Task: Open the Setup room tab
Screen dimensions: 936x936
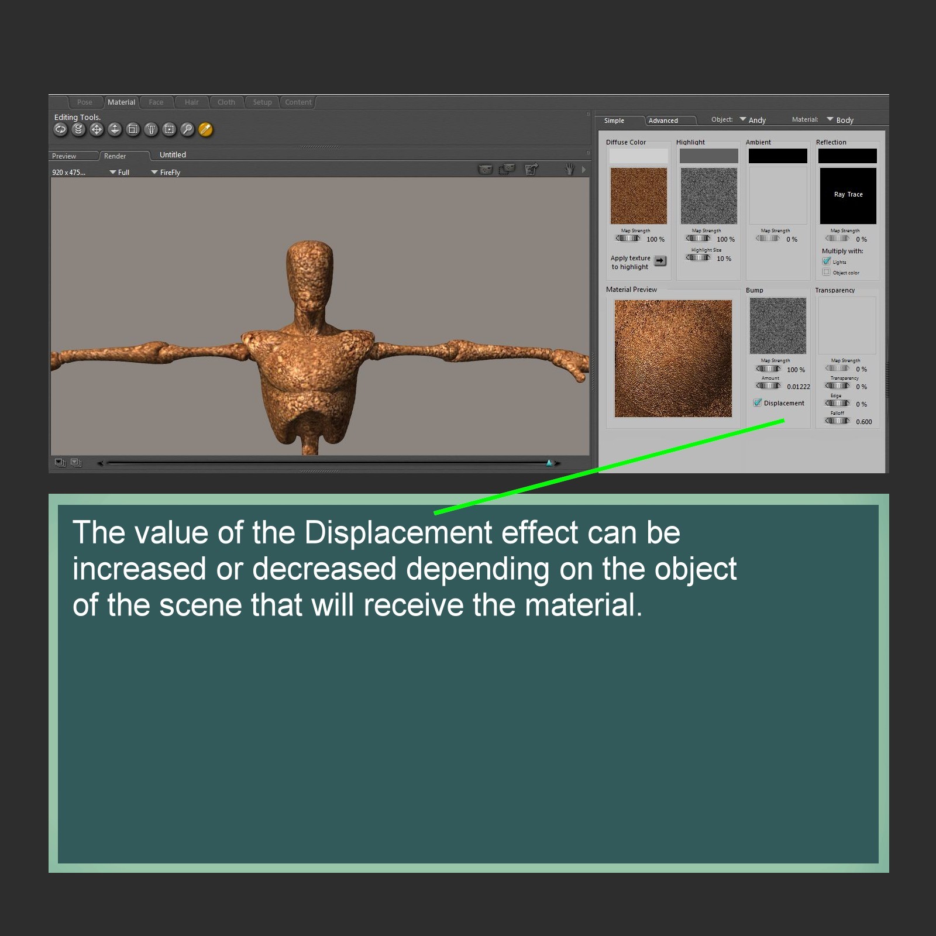Action: 262,102
